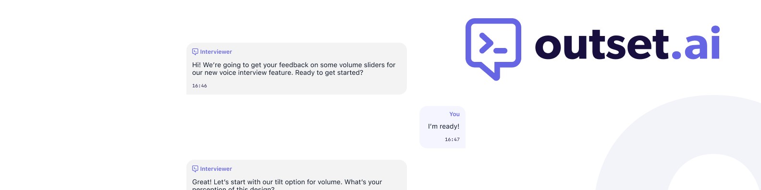761x190 pixels.
Task: Click the purple ".ai" part of logo
Action: pos(696,43)
